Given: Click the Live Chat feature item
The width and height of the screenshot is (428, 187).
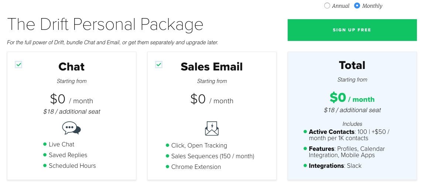Looking at the screenshot, I should coord(61,144).
